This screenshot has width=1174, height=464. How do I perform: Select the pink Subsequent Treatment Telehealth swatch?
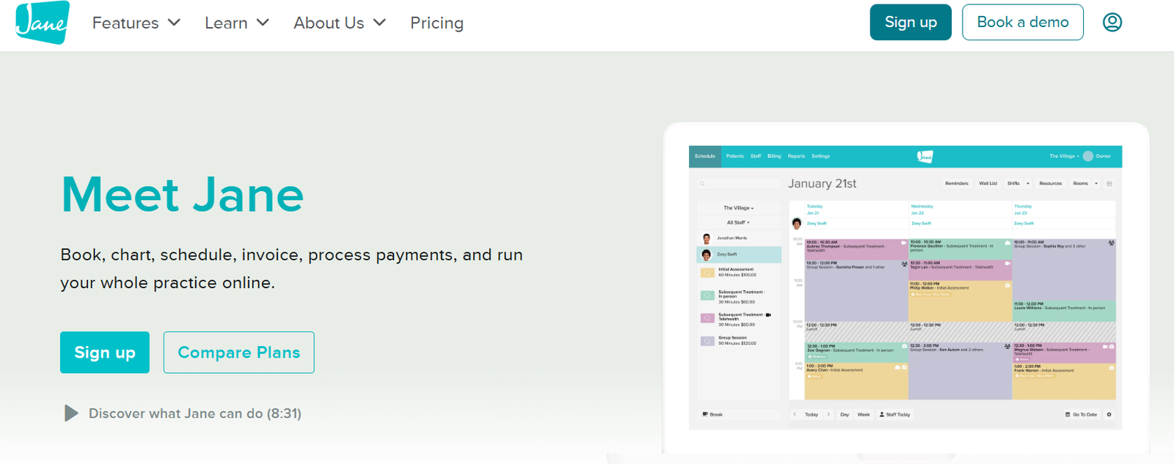(707, 318)
